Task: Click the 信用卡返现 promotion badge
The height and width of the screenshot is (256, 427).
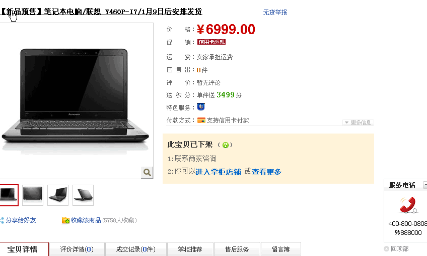Action: point(211,42)
